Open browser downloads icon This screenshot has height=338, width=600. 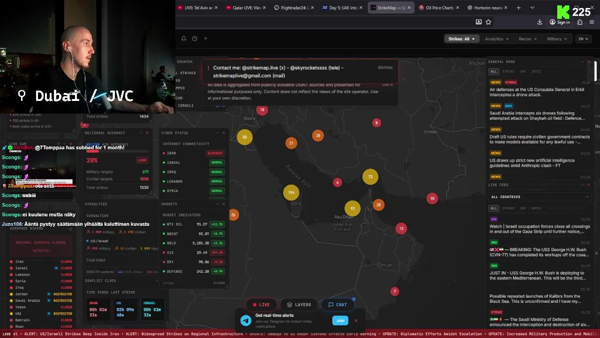coord(540,22)
